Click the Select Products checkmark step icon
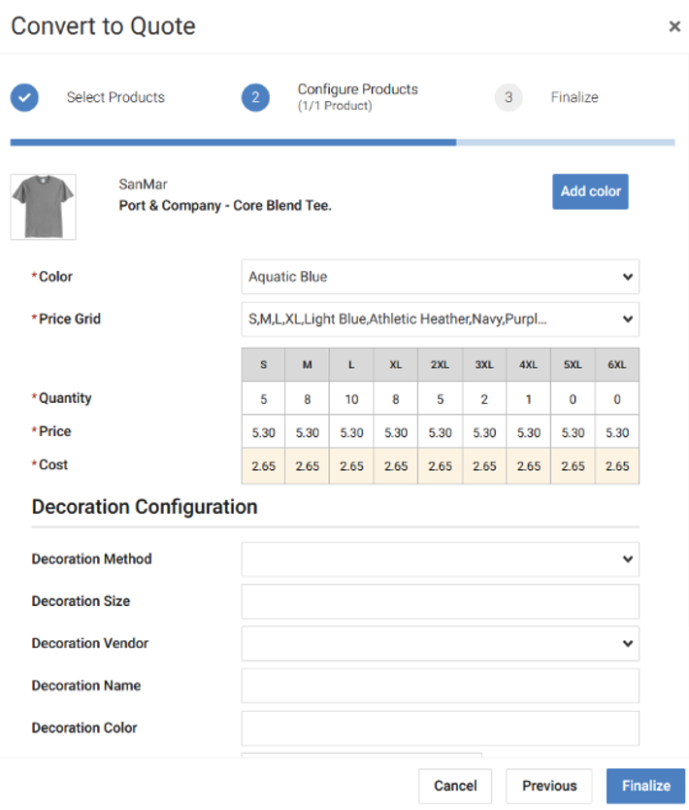Viewport: 689px width, 810px height. [x=25, y=97]
